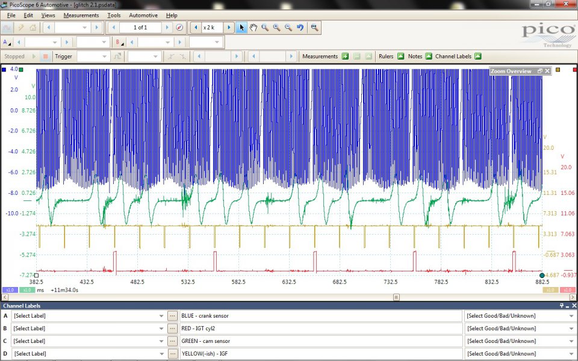Expand Select Label dropdown for channel A
Viewport: 578px width, 361px height.
tap(161, 316)
